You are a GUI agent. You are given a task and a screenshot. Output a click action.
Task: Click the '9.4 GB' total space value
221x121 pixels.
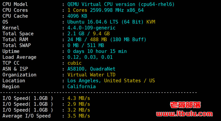tap(101, 34)
